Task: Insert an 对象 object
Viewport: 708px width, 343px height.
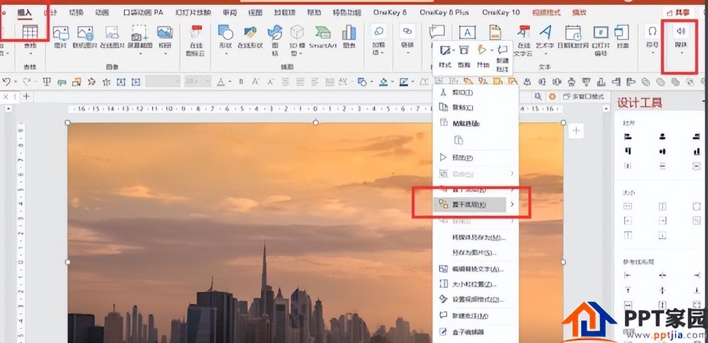Action: coord(621,37)
